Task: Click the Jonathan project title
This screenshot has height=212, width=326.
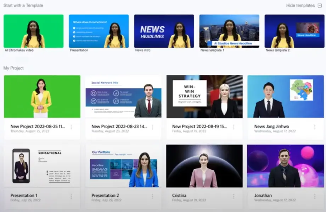Action: coord(263,195)
